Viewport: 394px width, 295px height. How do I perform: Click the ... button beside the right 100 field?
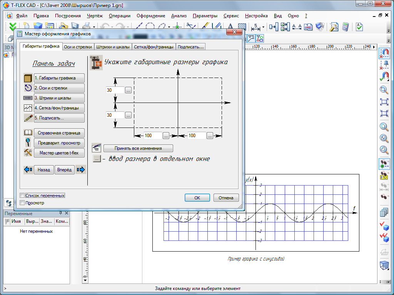(x=210, y=136)
